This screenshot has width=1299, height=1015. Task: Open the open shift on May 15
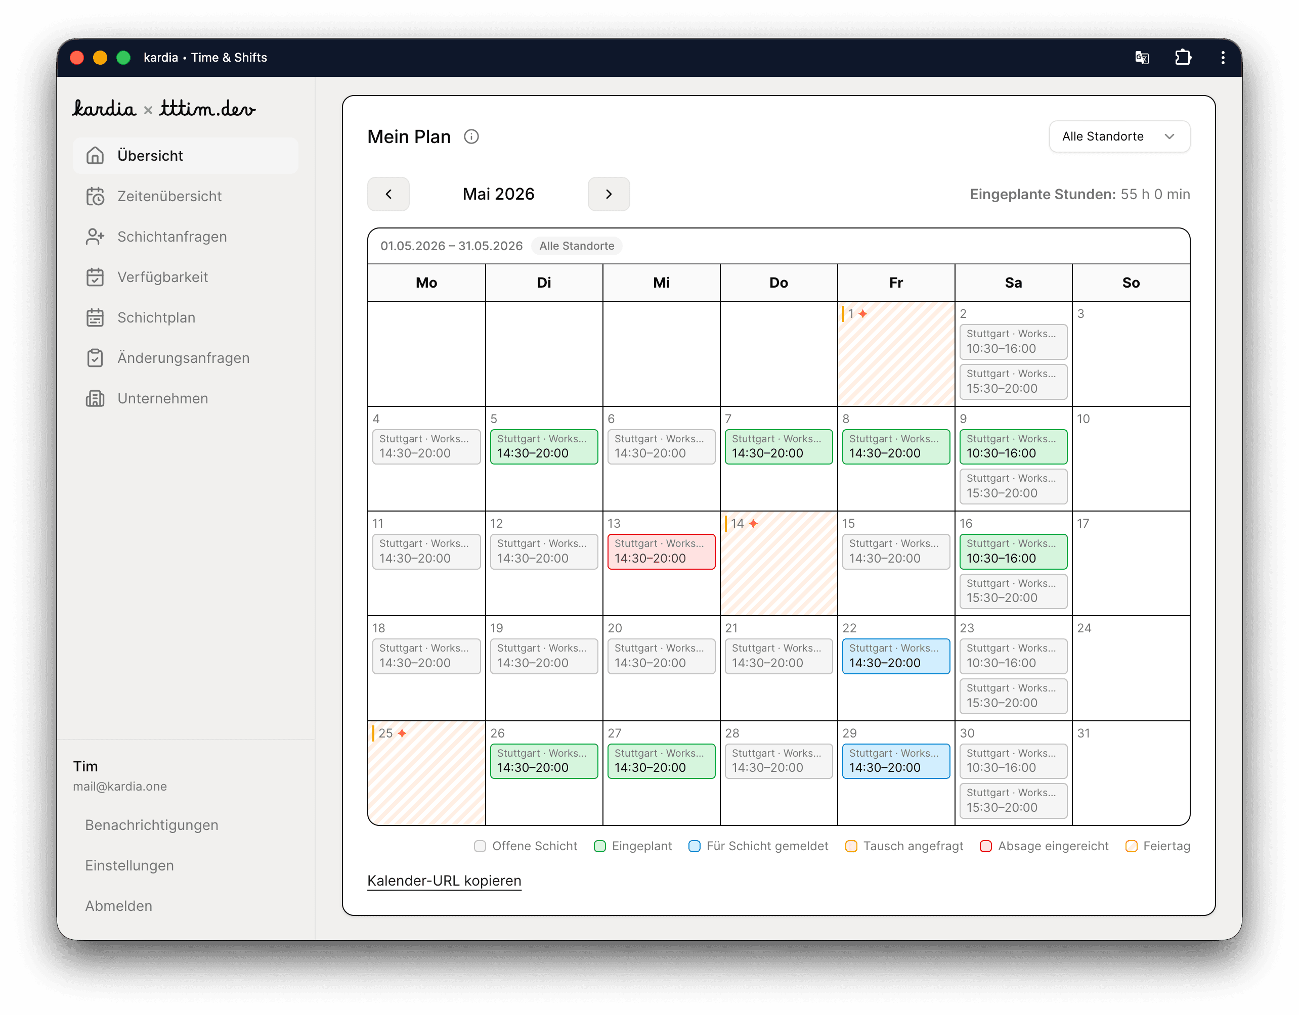pos(896,551)
